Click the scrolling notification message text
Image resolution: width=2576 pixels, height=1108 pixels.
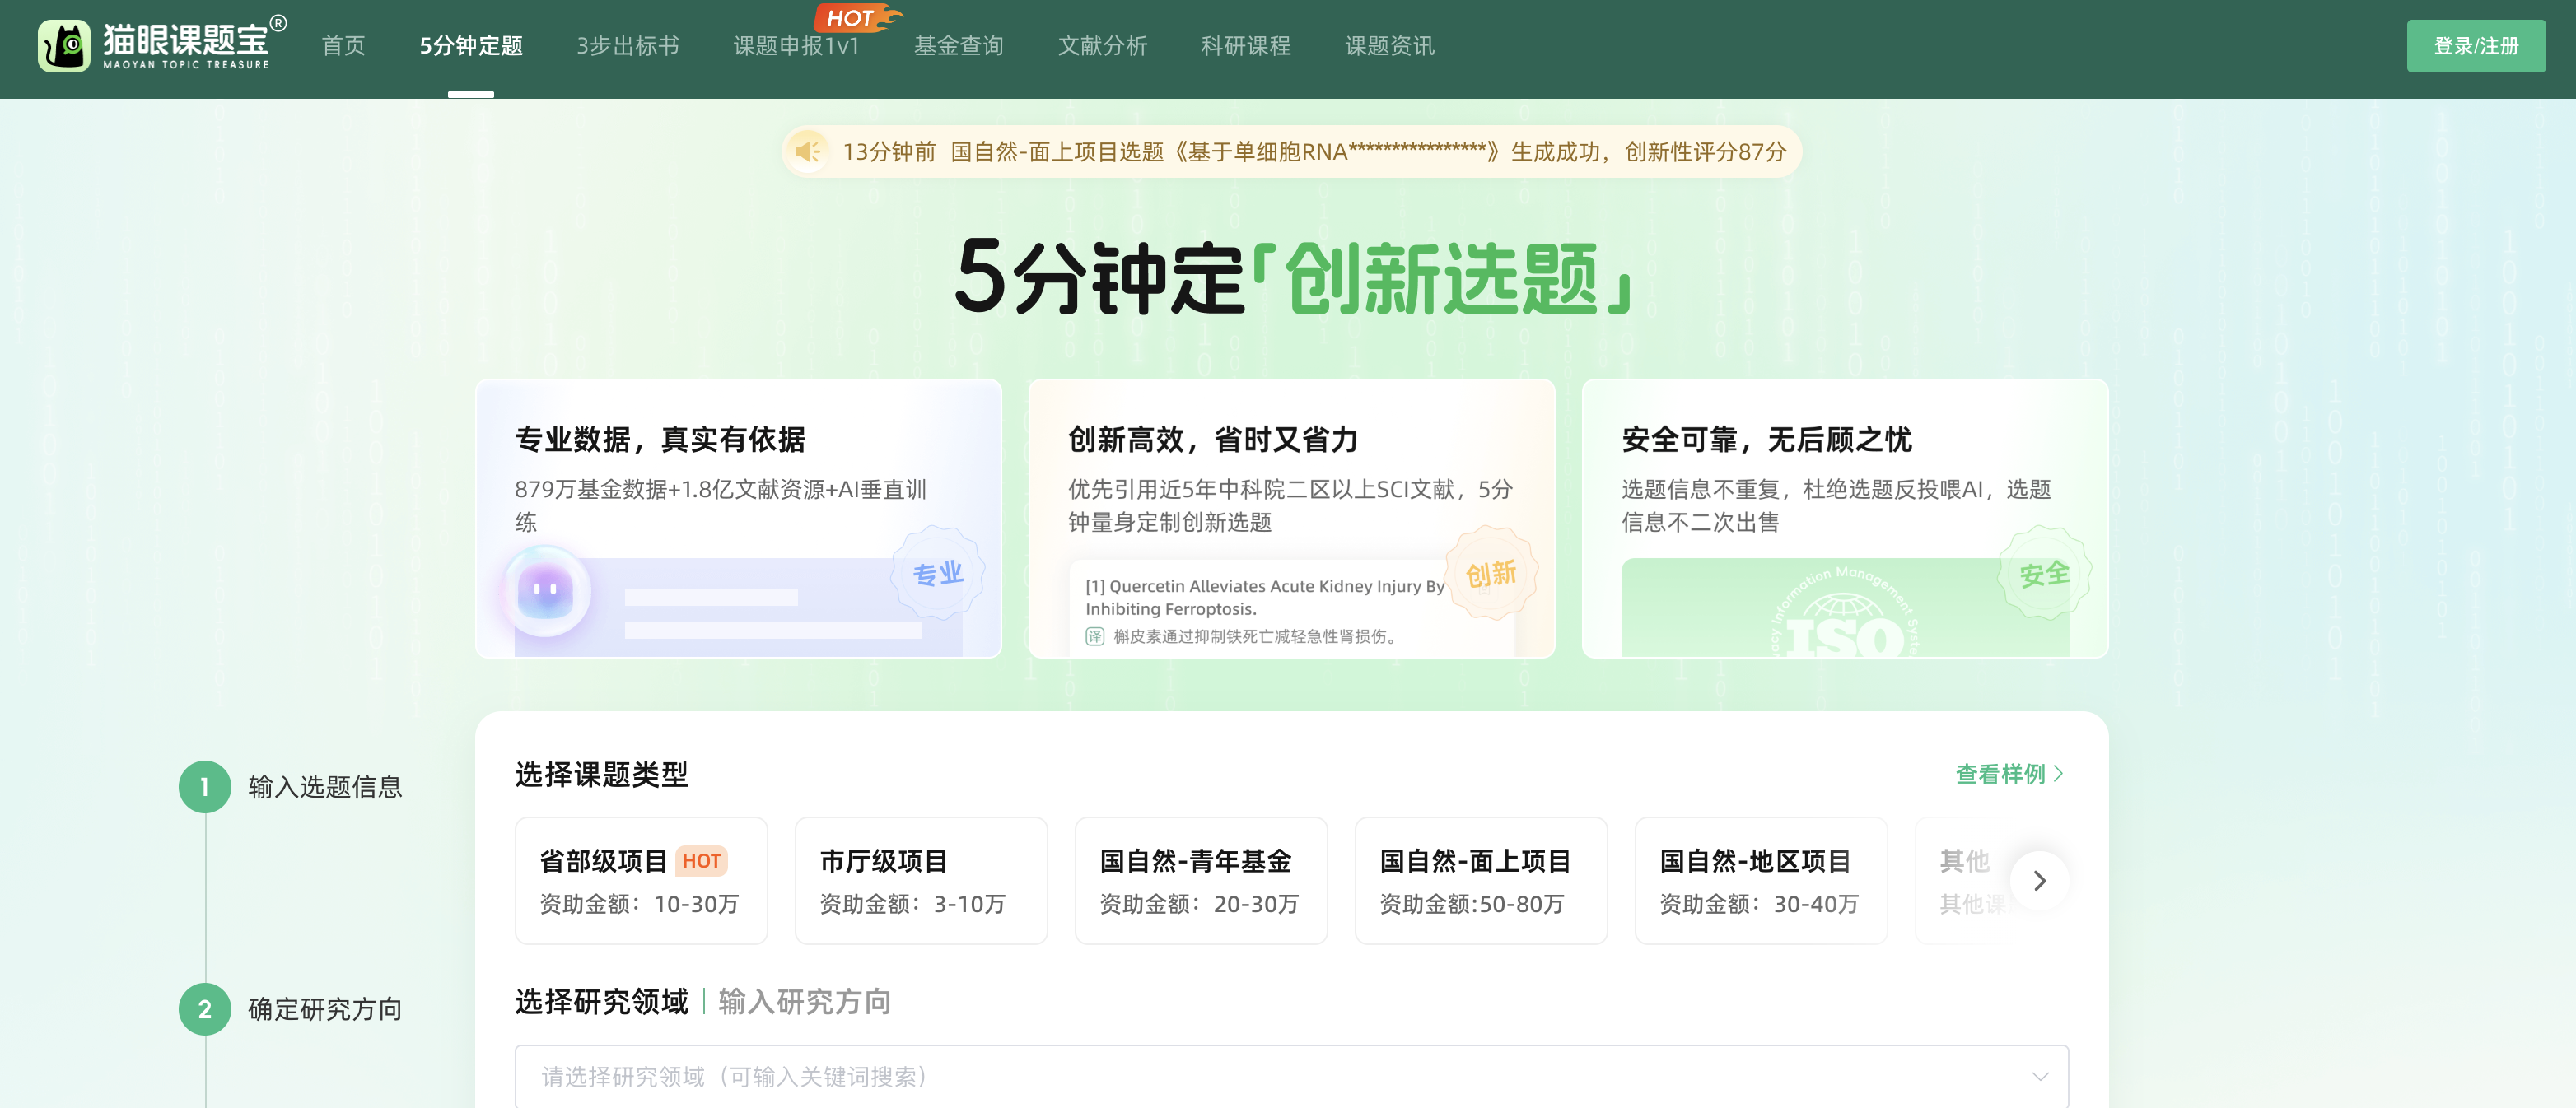pyautogui.click(x=1314, y=151)
